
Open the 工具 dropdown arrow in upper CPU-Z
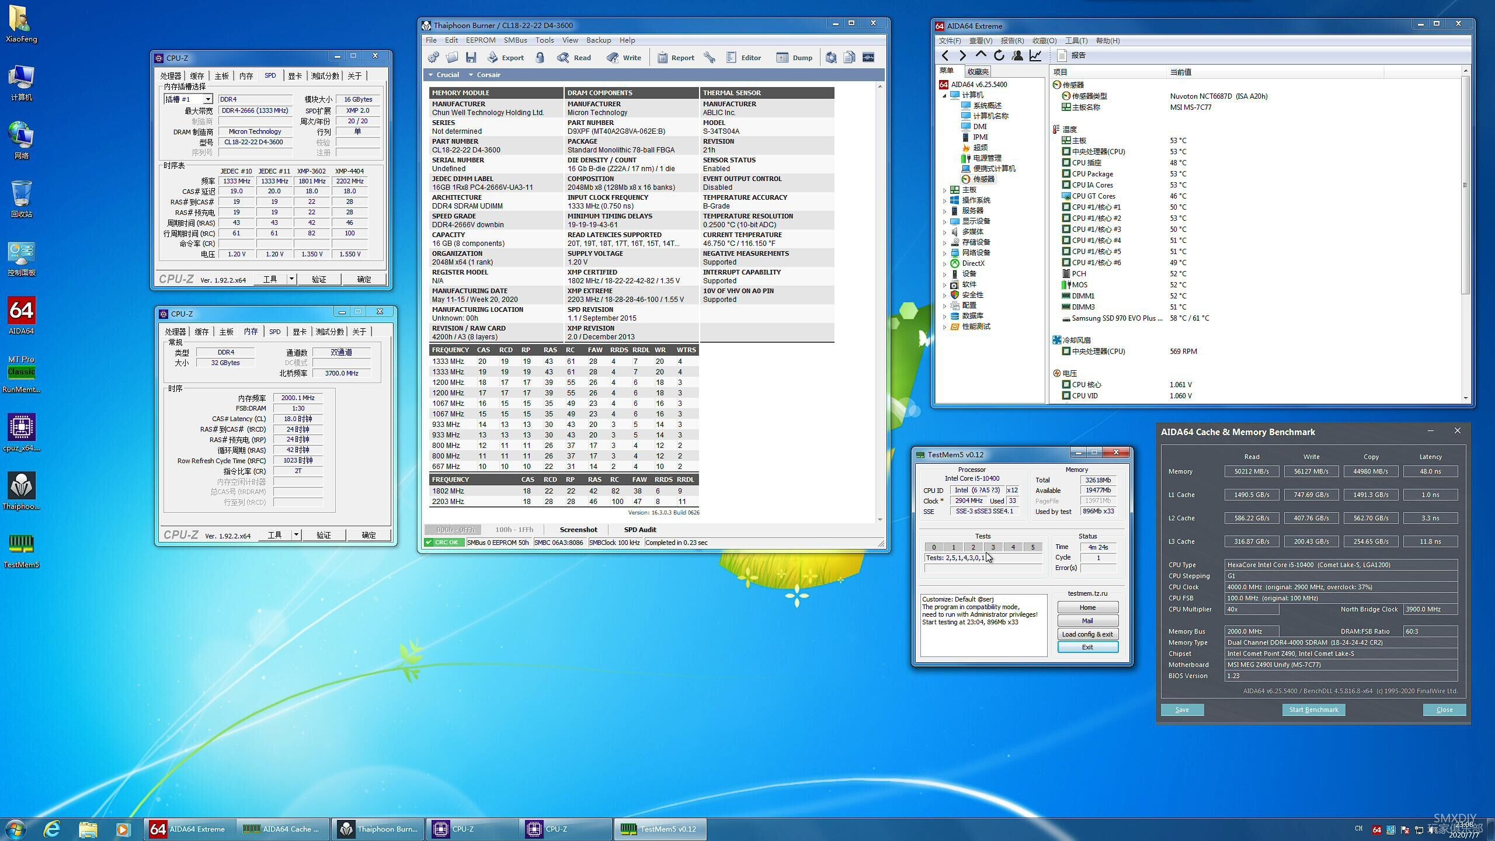291,279
